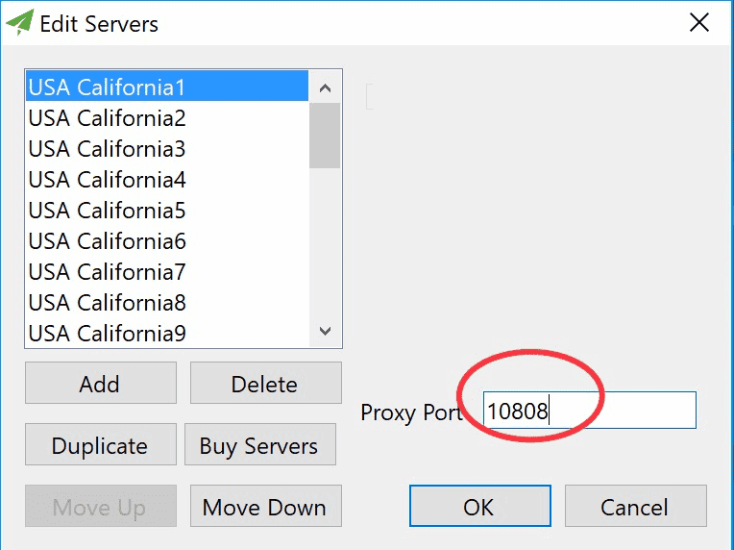Select USA California1 server
The width and height of the screenshot is (734, 550).
(107, 87)
